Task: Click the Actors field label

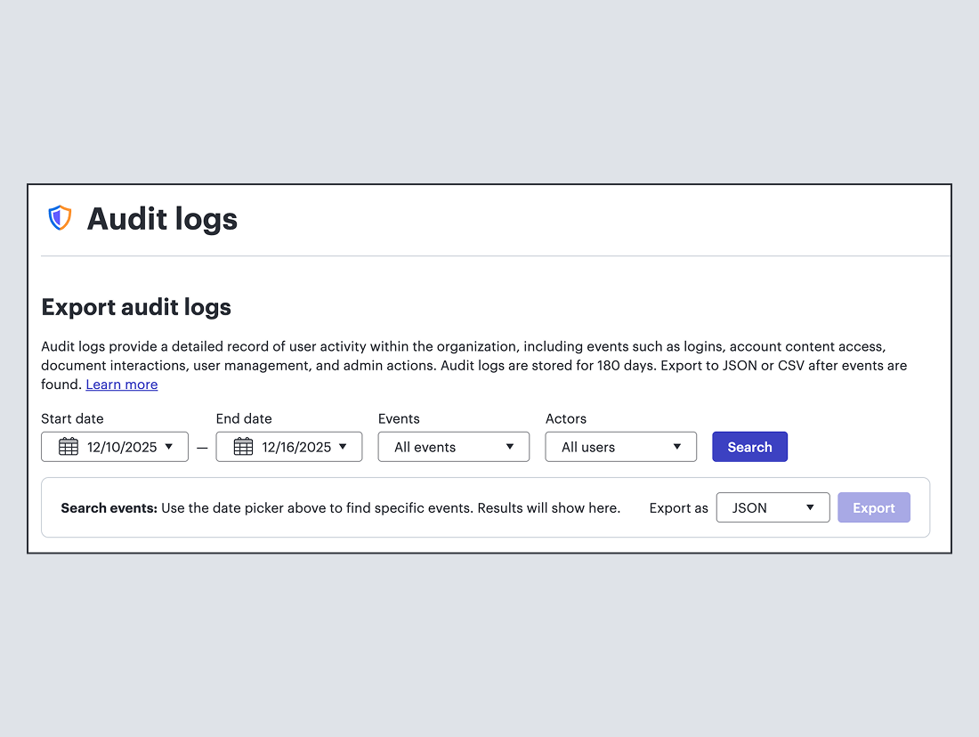Action: (566, 418)
